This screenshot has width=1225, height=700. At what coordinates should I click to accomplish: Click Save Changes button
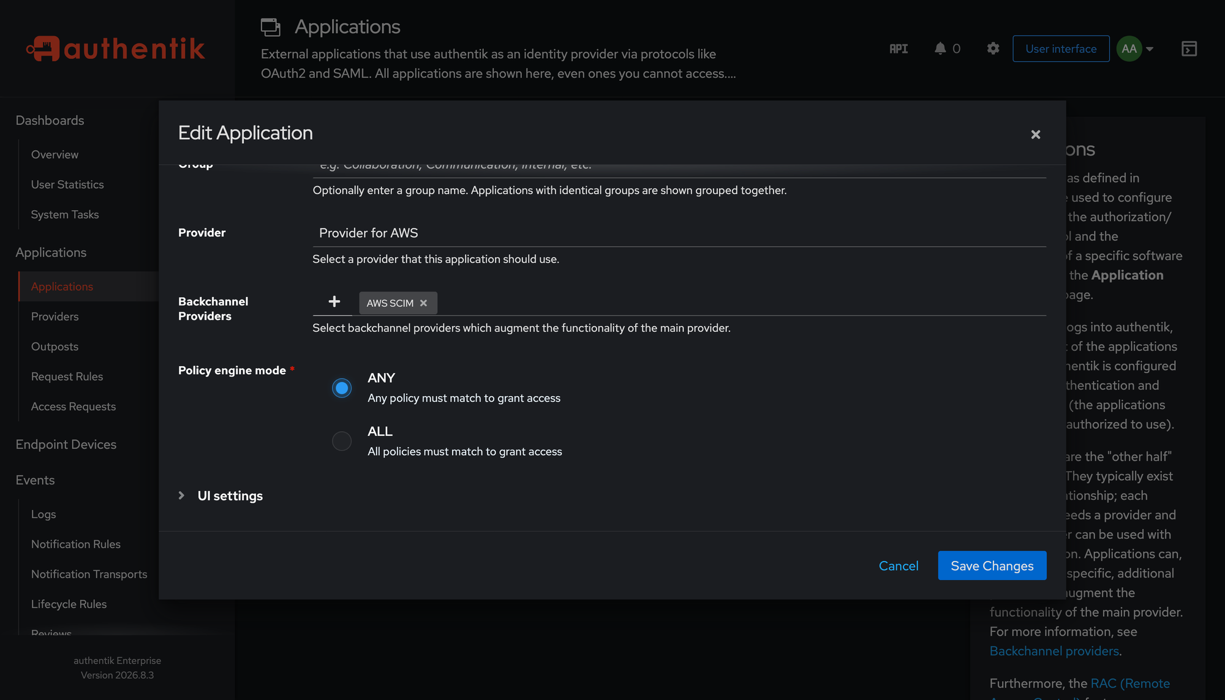[x=992, y=566]
